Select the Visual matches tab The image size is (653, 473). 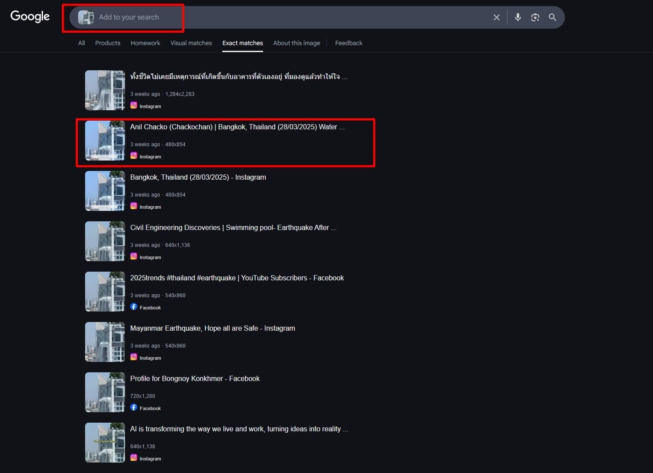(x=191, y=43)
